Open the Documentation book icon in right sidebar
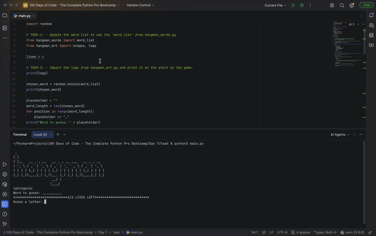The width and height of the screenshot is (376, 236). [x=371, y=45]
